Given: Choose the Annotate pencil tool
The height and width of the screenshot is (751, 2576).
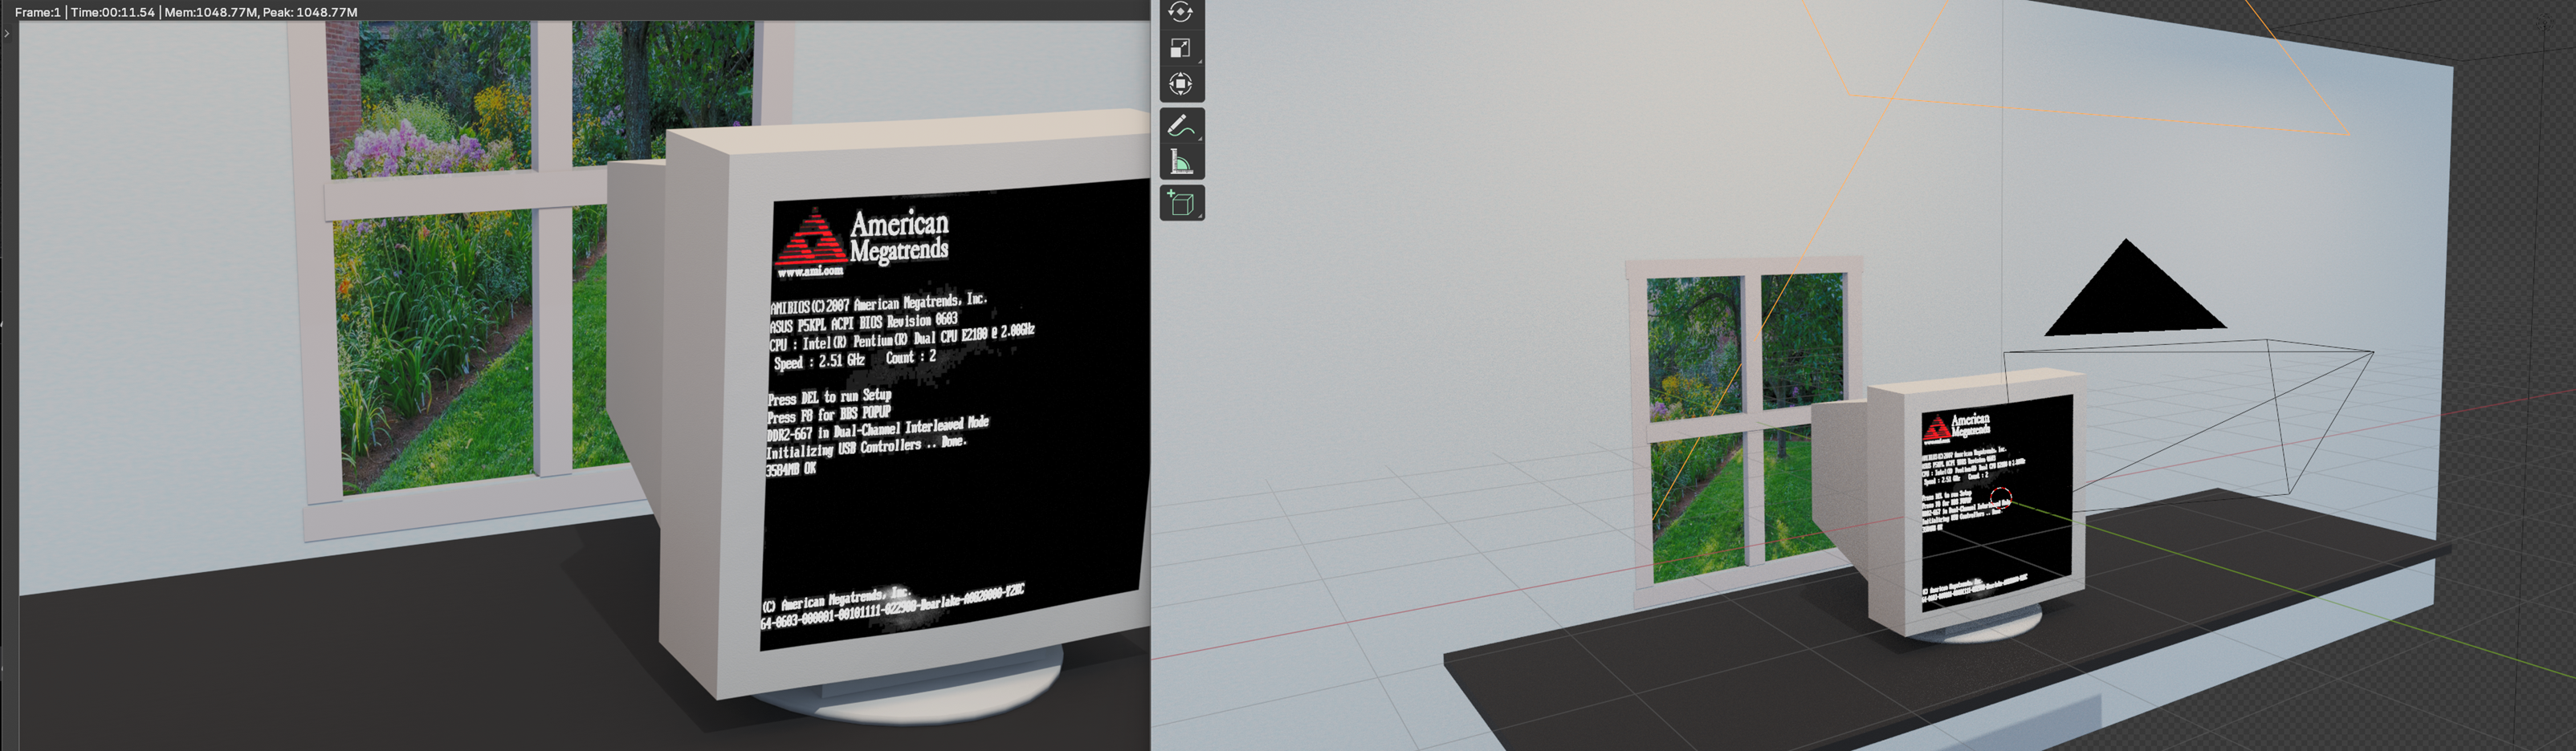Looking at the screenshot, I should coord(1181,126).
